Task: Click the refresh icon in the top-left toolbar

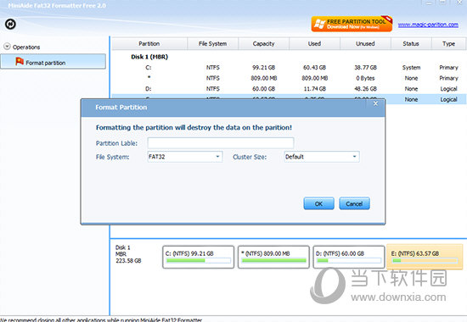Action: click(10, 24)
